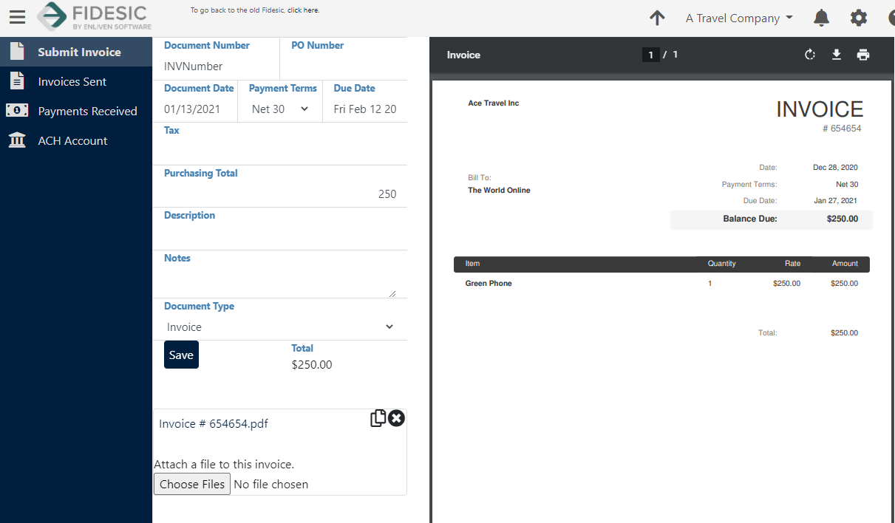Click the Tax input field
895x523 pixels.
pyautogui.click(x=280, y=151)
